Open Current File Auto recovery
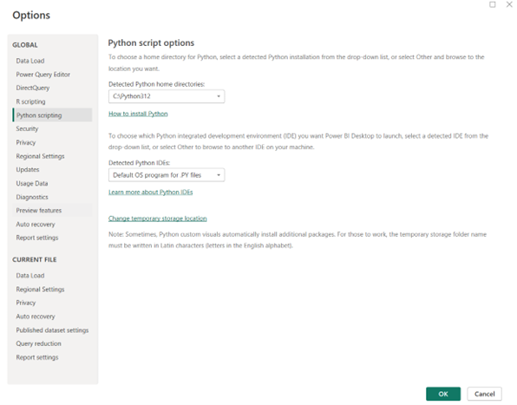Screen dimensions: 517x405 tap(36, 317)
